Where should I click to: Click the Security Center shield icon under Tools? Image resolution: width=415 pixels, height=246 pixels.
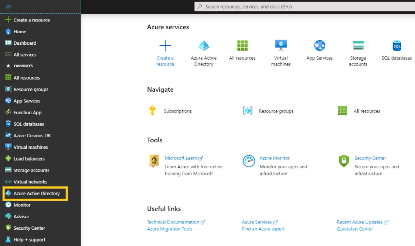click(344, 161)
